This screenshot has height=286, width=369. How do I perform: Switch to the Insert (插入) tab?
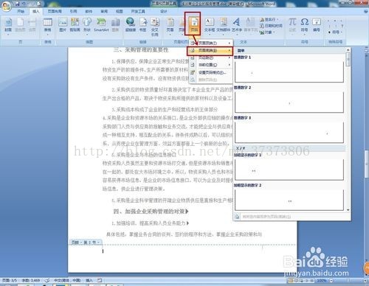point(36,11)
